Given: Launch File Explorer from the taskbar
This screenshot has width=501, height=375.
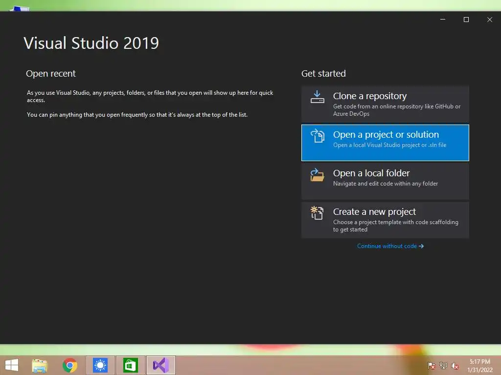Looking at the screenshot, I should pos(40,365).
